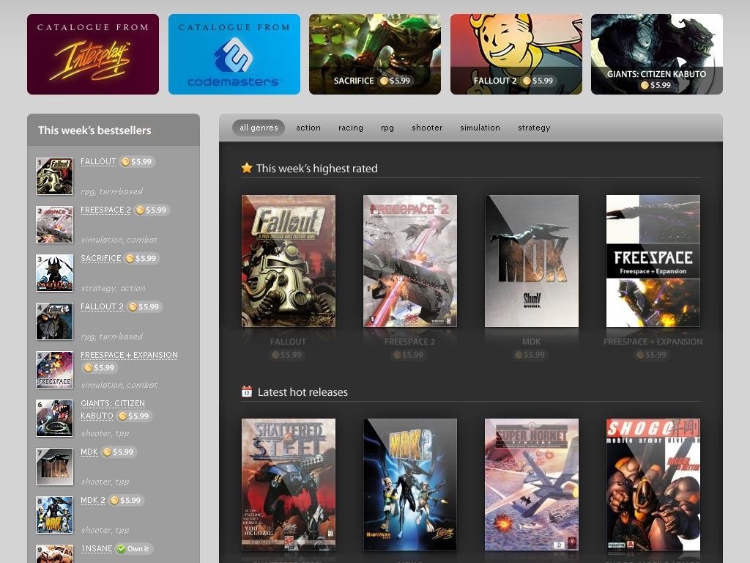Select the 'all genres' filter tab
Viewport: 750px width, 563px height.
[x=259, y=128]
